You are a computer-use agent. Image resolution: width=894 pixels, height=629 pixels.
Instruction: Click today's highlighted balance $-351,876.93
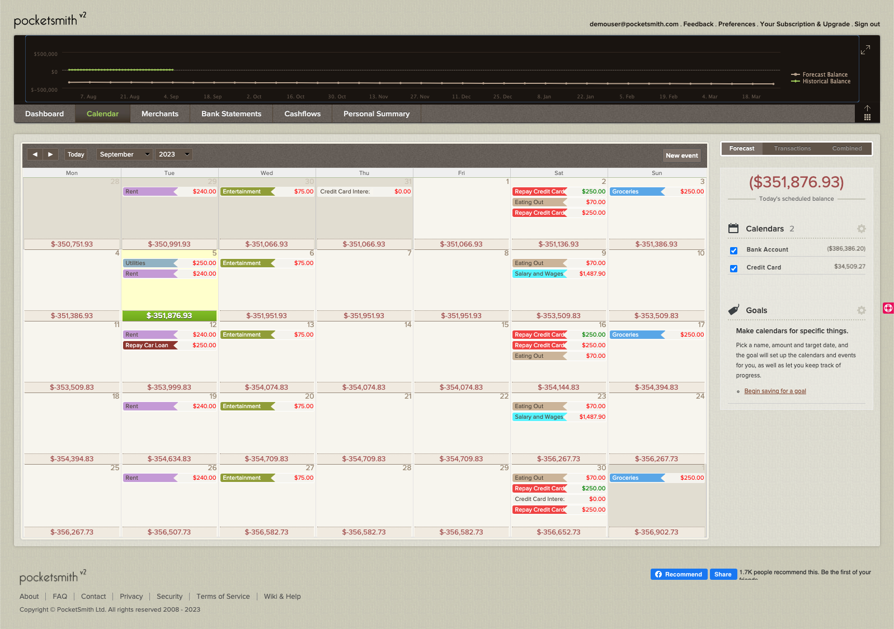(x=169, y=316)
